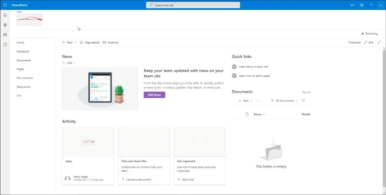Expand the New dropdown in command bar

(x=69, y=42)
